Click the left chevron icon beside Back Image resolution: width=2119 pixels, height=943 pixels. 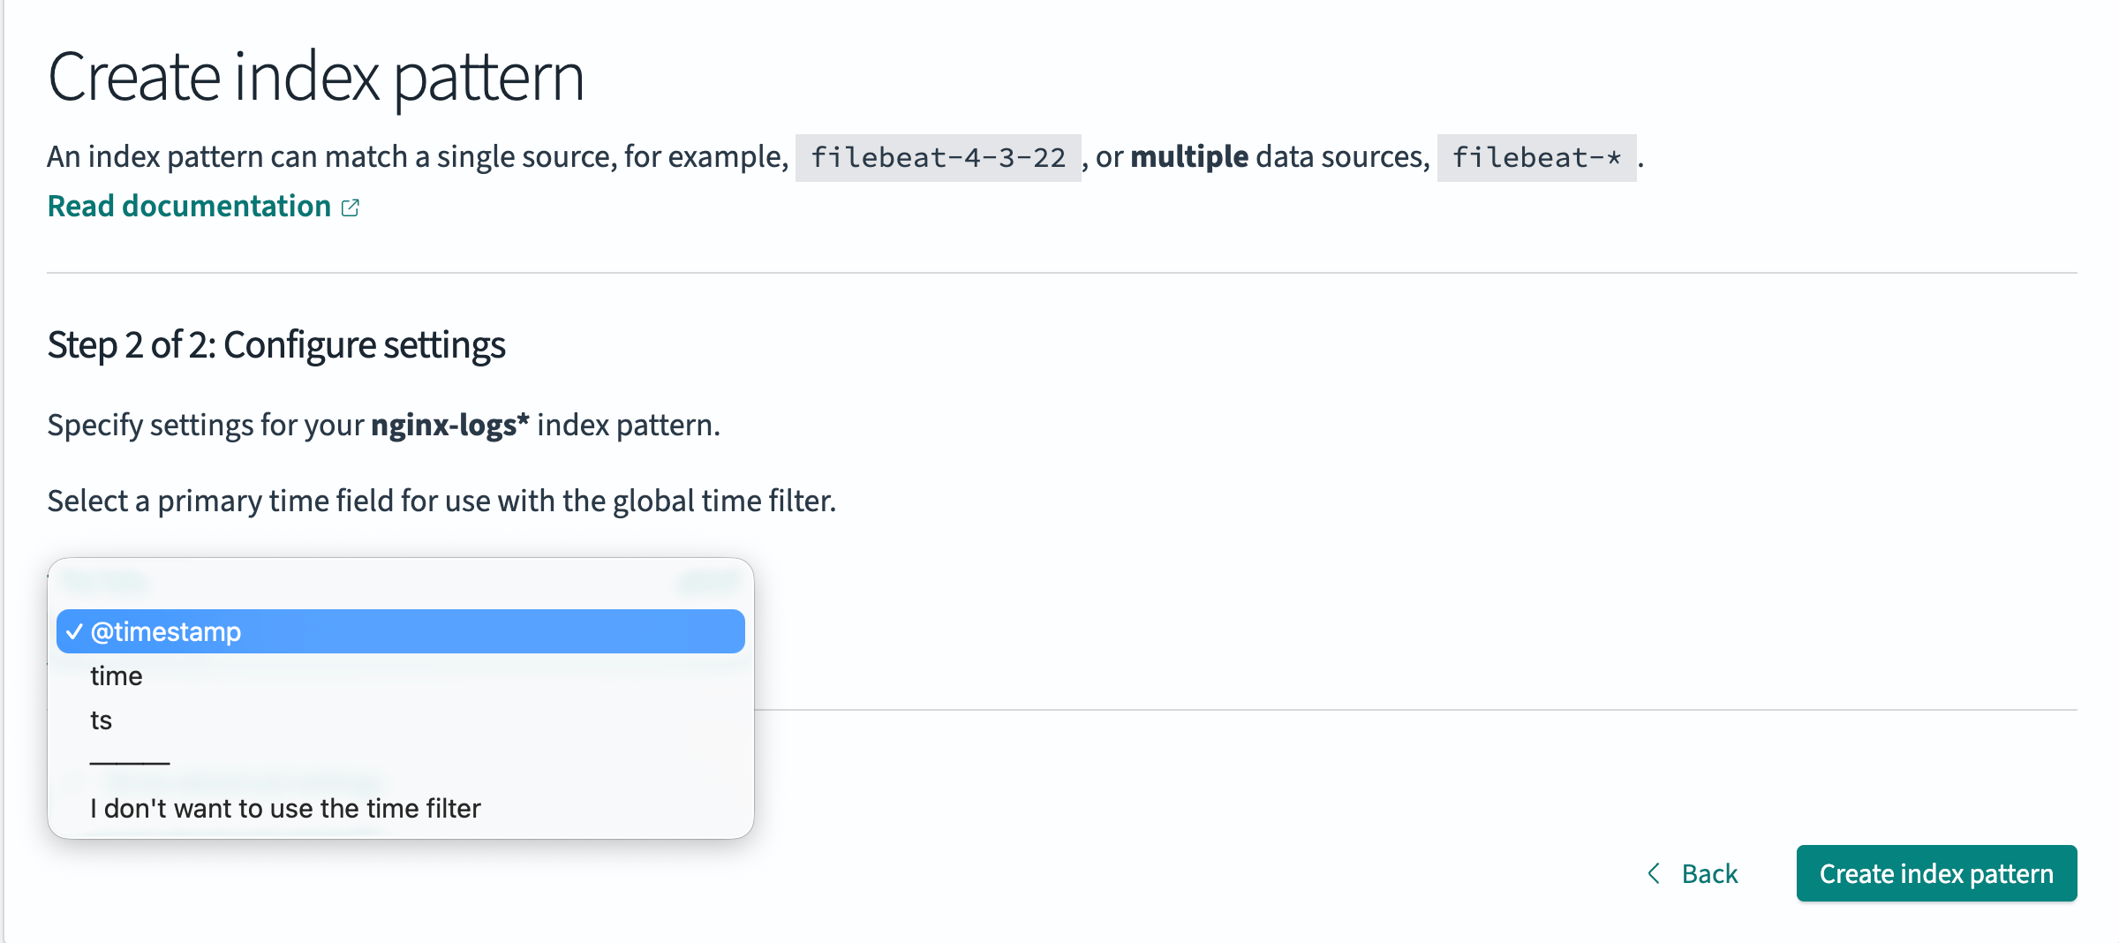click(1654, 873)
